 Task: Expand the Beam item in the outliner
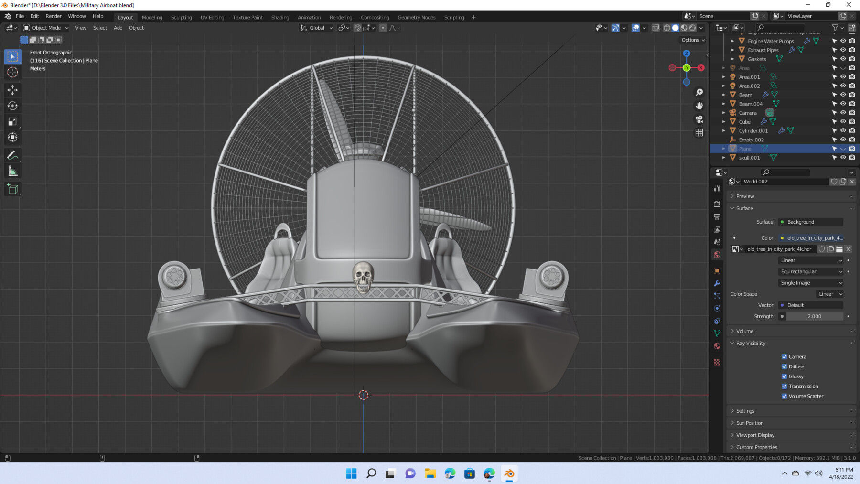pyautogui.click(x=724, y=95)
